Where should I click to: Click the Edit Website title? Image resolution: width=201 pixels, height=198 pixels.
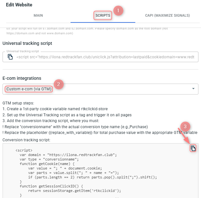coord(19,5)
